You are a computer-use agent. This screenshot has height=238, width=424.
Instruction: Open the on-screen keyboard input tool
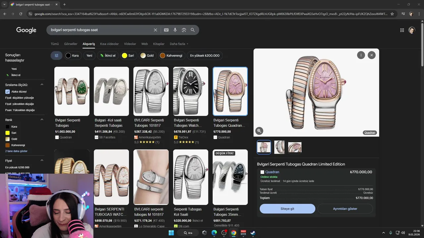click(166, 30)
